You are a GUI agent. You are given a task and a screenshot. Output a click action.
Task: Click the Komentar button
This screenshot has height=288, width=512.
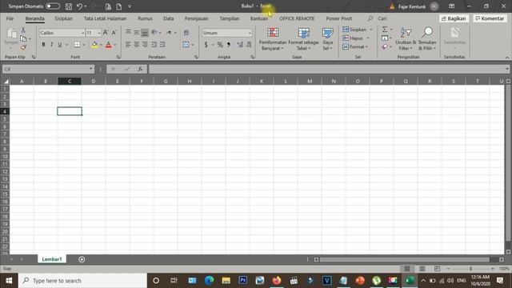point(490,18)
